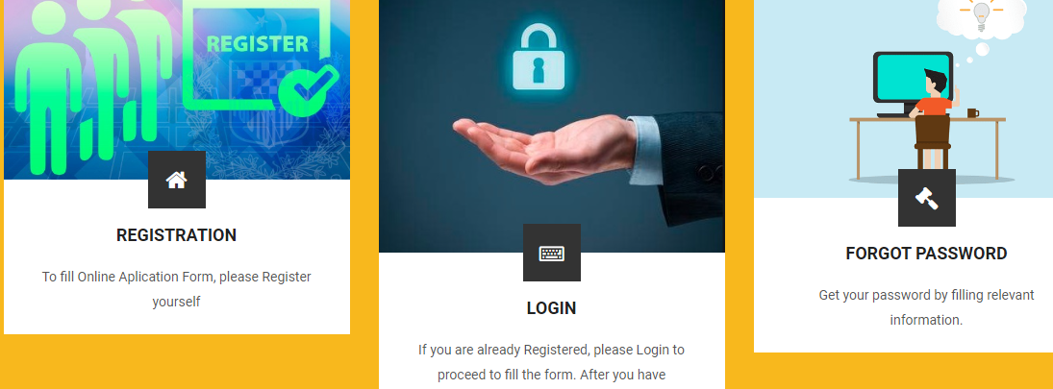Click the home icon on Registration card

[x=177, y=180]
